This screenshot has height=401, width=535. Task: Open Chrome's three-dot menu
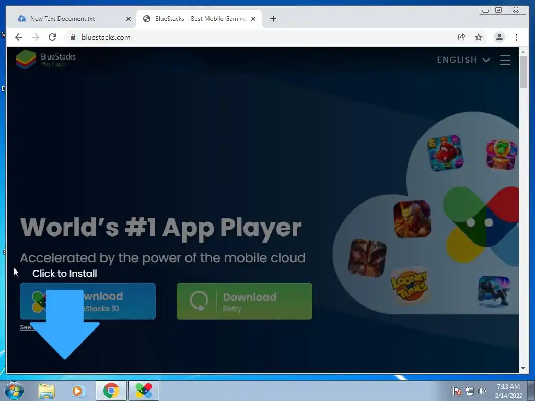coord(516,37)
